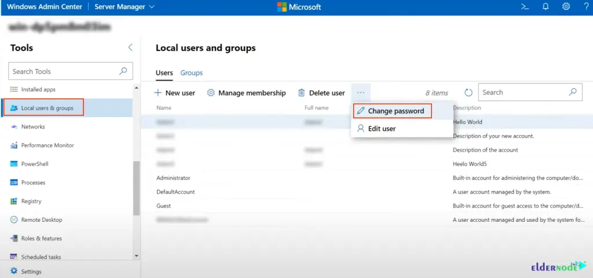Refresh the users list
593x278 pixels.
coord(468,93)
